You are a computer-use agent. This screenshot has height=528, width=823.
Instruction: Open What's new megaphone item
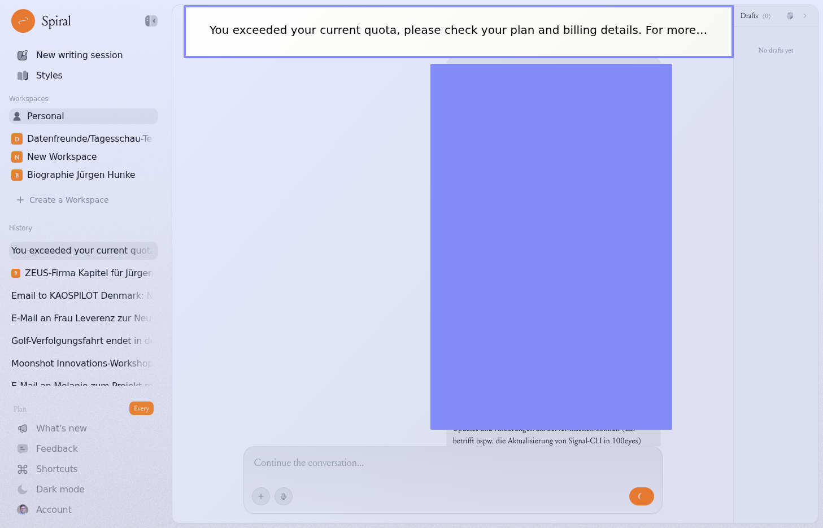pos(61,429)
